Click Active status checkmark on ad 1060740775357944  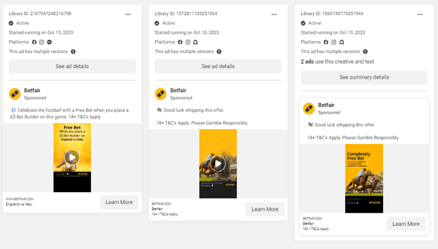coord(303,23)
